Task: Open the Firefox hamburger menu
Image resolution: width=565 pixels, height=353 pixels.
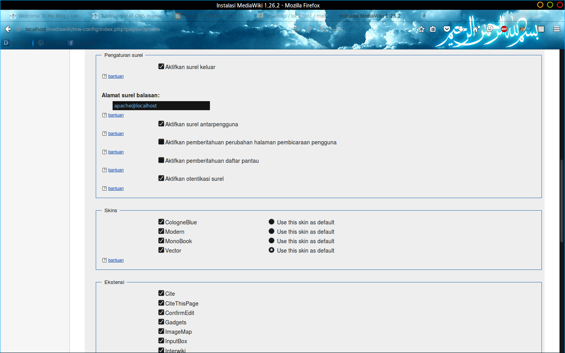Action: [x=557, y=29]
